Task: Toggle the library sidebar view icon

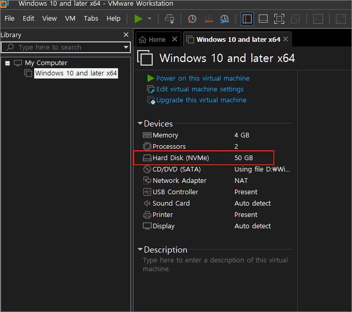Action: (247, 19)
